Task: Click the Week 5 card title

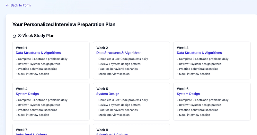Action: (102, 89)
